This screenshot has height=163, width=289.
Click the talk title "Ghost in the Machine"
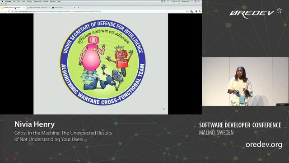[37, 133]
